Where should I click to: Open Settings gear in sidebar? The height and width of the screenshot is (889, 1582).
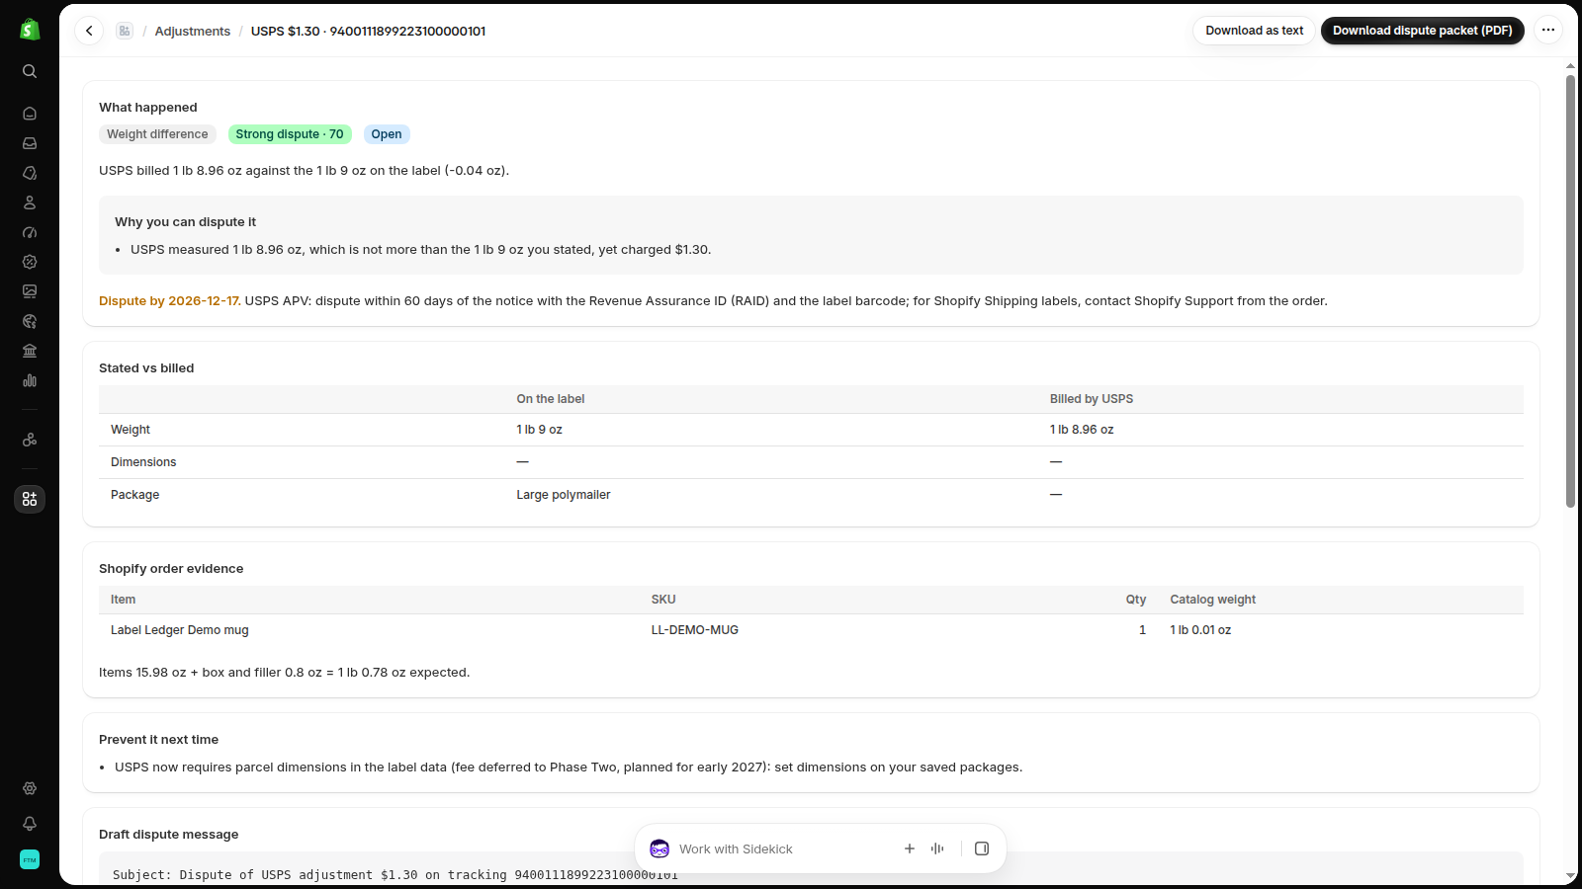30,788
